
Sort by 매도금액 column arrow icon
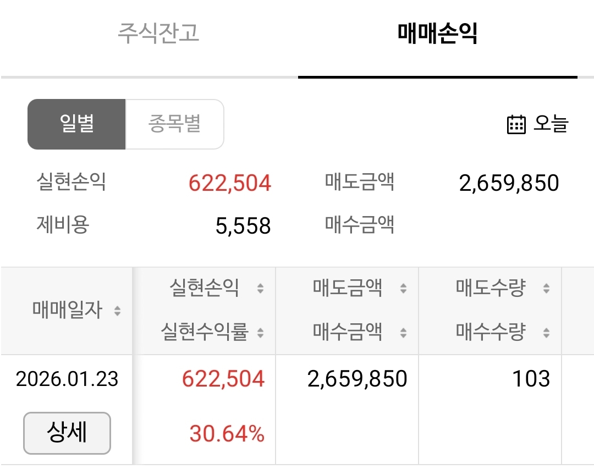coord(404,288)
